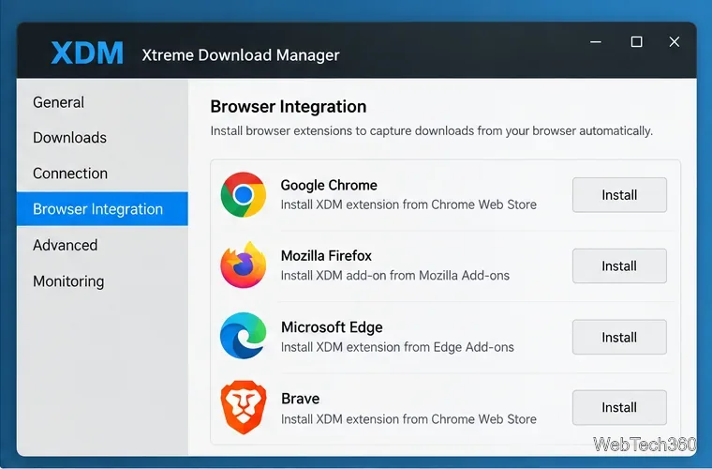Close the Xtreme Download Manager window
Image resolution: width=712 pixels, height=469 pixels.
point(675,42)
